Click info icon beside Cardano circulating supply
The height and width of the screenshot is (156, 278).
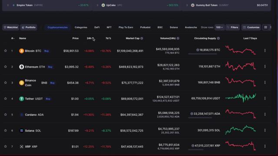(192, 114)
